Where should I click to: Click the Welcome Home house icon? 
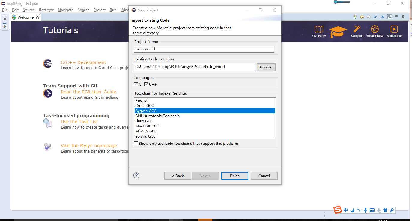click(355, 17)
